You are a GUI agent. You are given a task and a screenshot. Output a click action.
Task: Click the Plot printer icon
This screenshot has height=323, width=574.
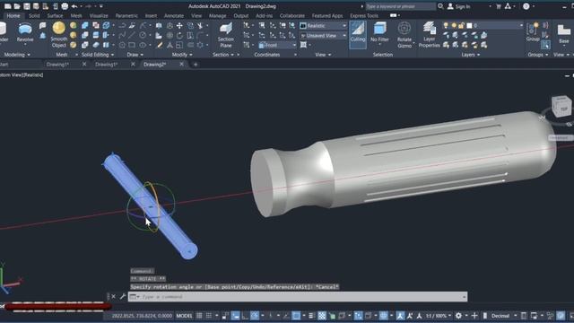(x=65, y=6)
